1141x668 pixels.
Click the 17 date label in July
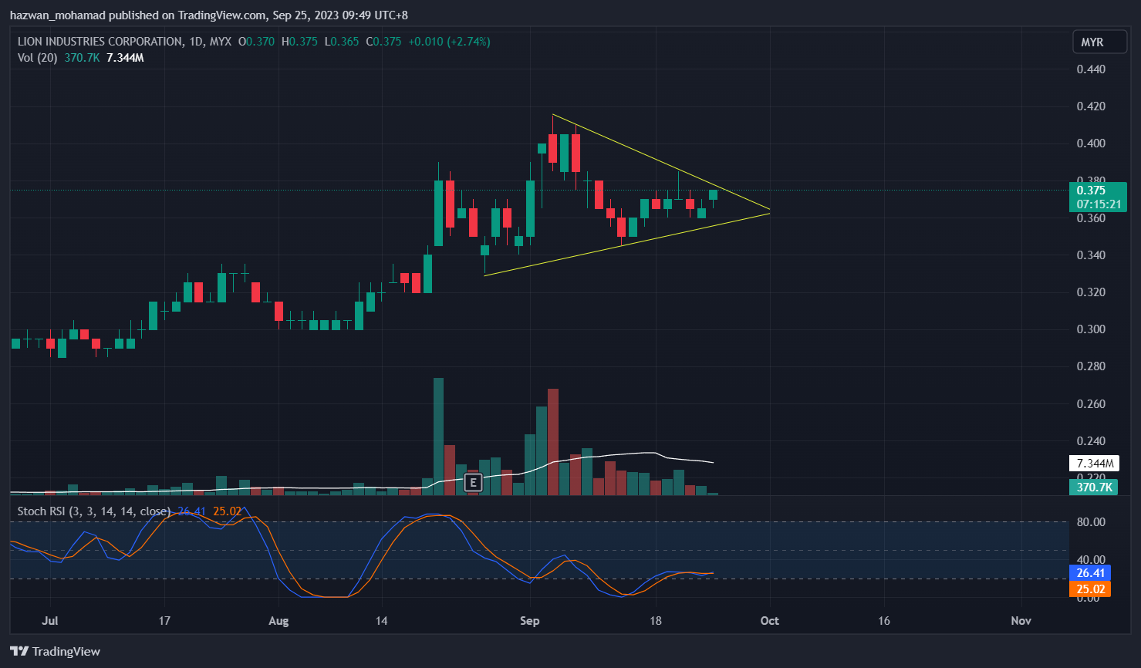coord(164,621)
